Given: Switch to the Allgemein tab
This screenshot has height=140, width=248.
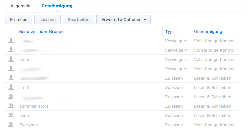Looking at the screenshot, I should (x=20, y=6).
